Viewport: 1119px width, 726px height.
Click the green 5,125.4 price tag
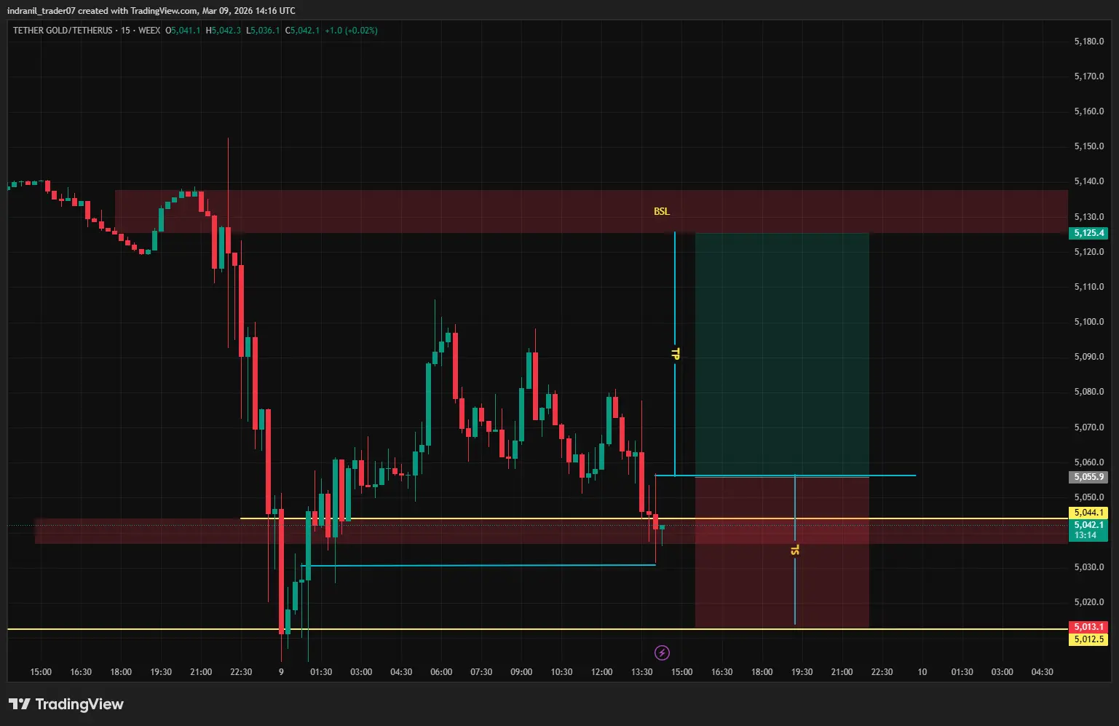[x=1088, y=233]
